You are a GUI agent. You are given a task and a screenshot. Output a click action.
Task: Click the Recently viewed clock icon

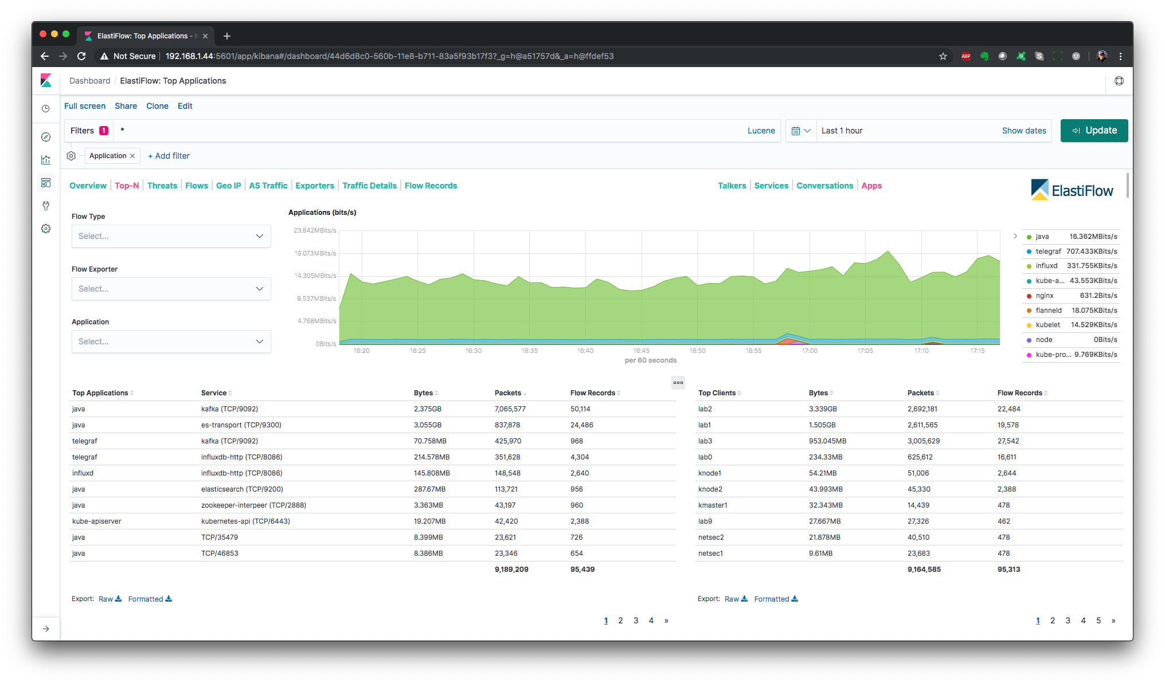[x=46, y=108]
